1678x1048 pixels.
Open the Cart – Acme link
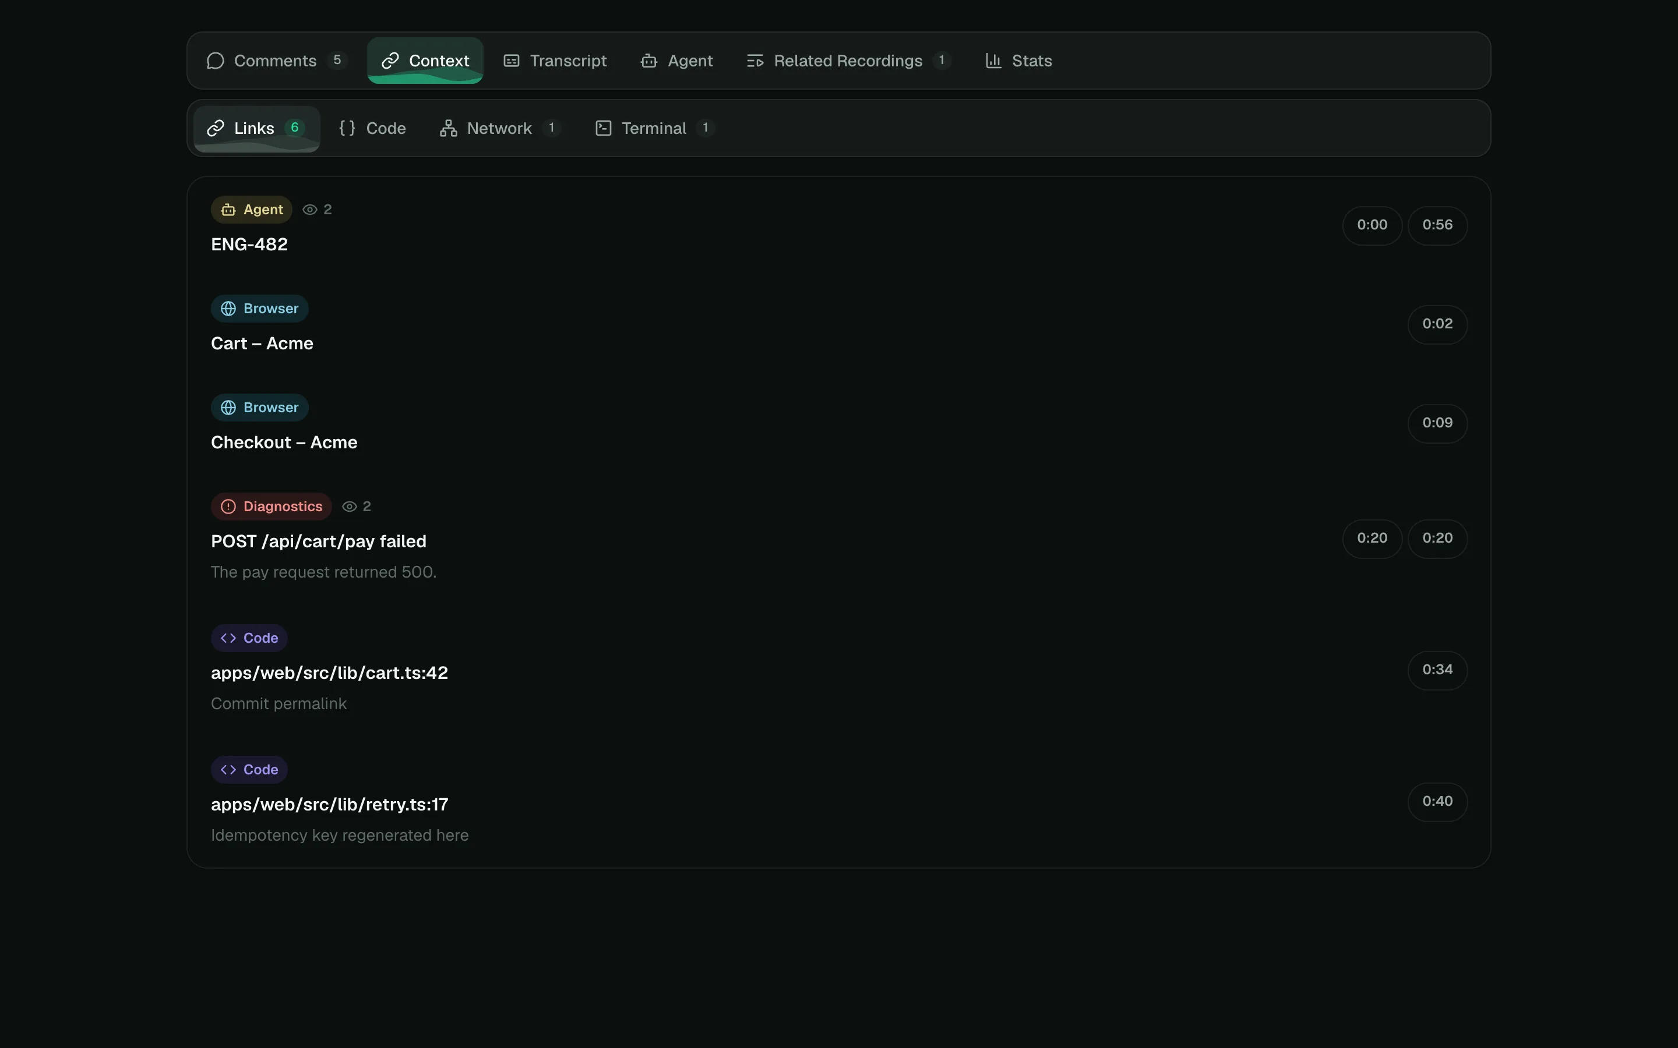(x=262, y=344)
